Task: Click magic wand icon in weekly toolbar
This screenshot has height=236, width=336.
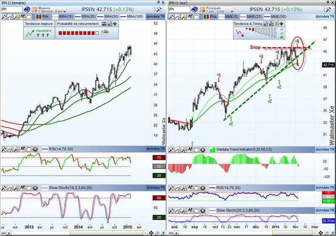Action: (x=16, y=17)
